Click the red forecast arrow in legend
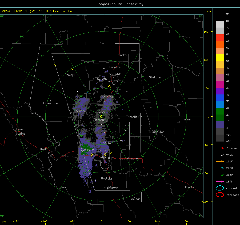 click(220, 148)
